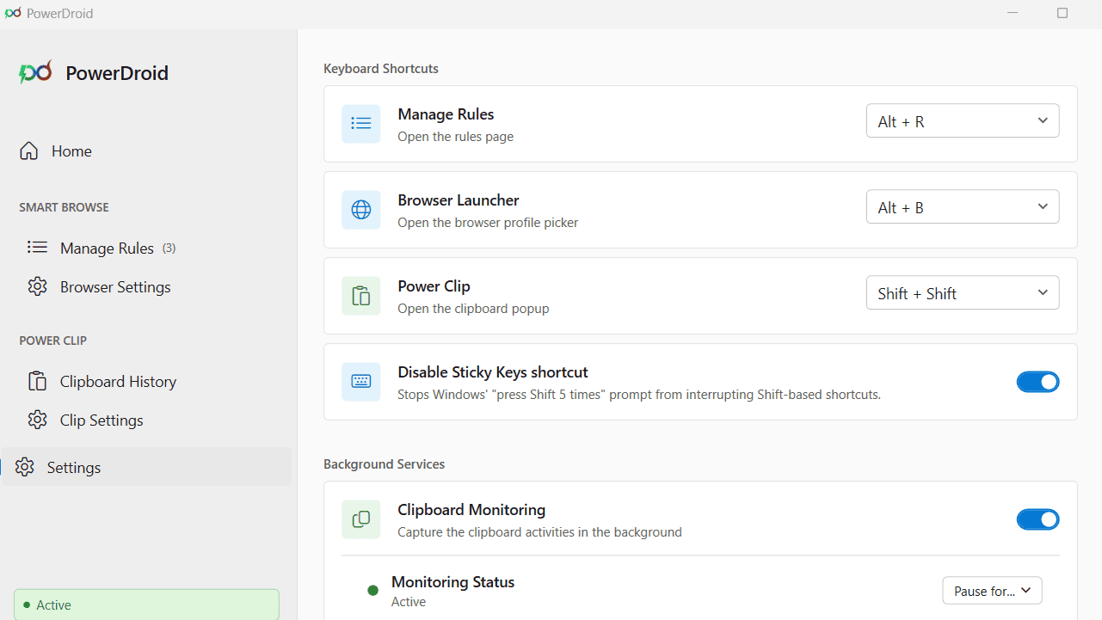Click the POWER CLIP sidebar heading
This screenshot has width=1102, height=620.
(x=53, y=341)
